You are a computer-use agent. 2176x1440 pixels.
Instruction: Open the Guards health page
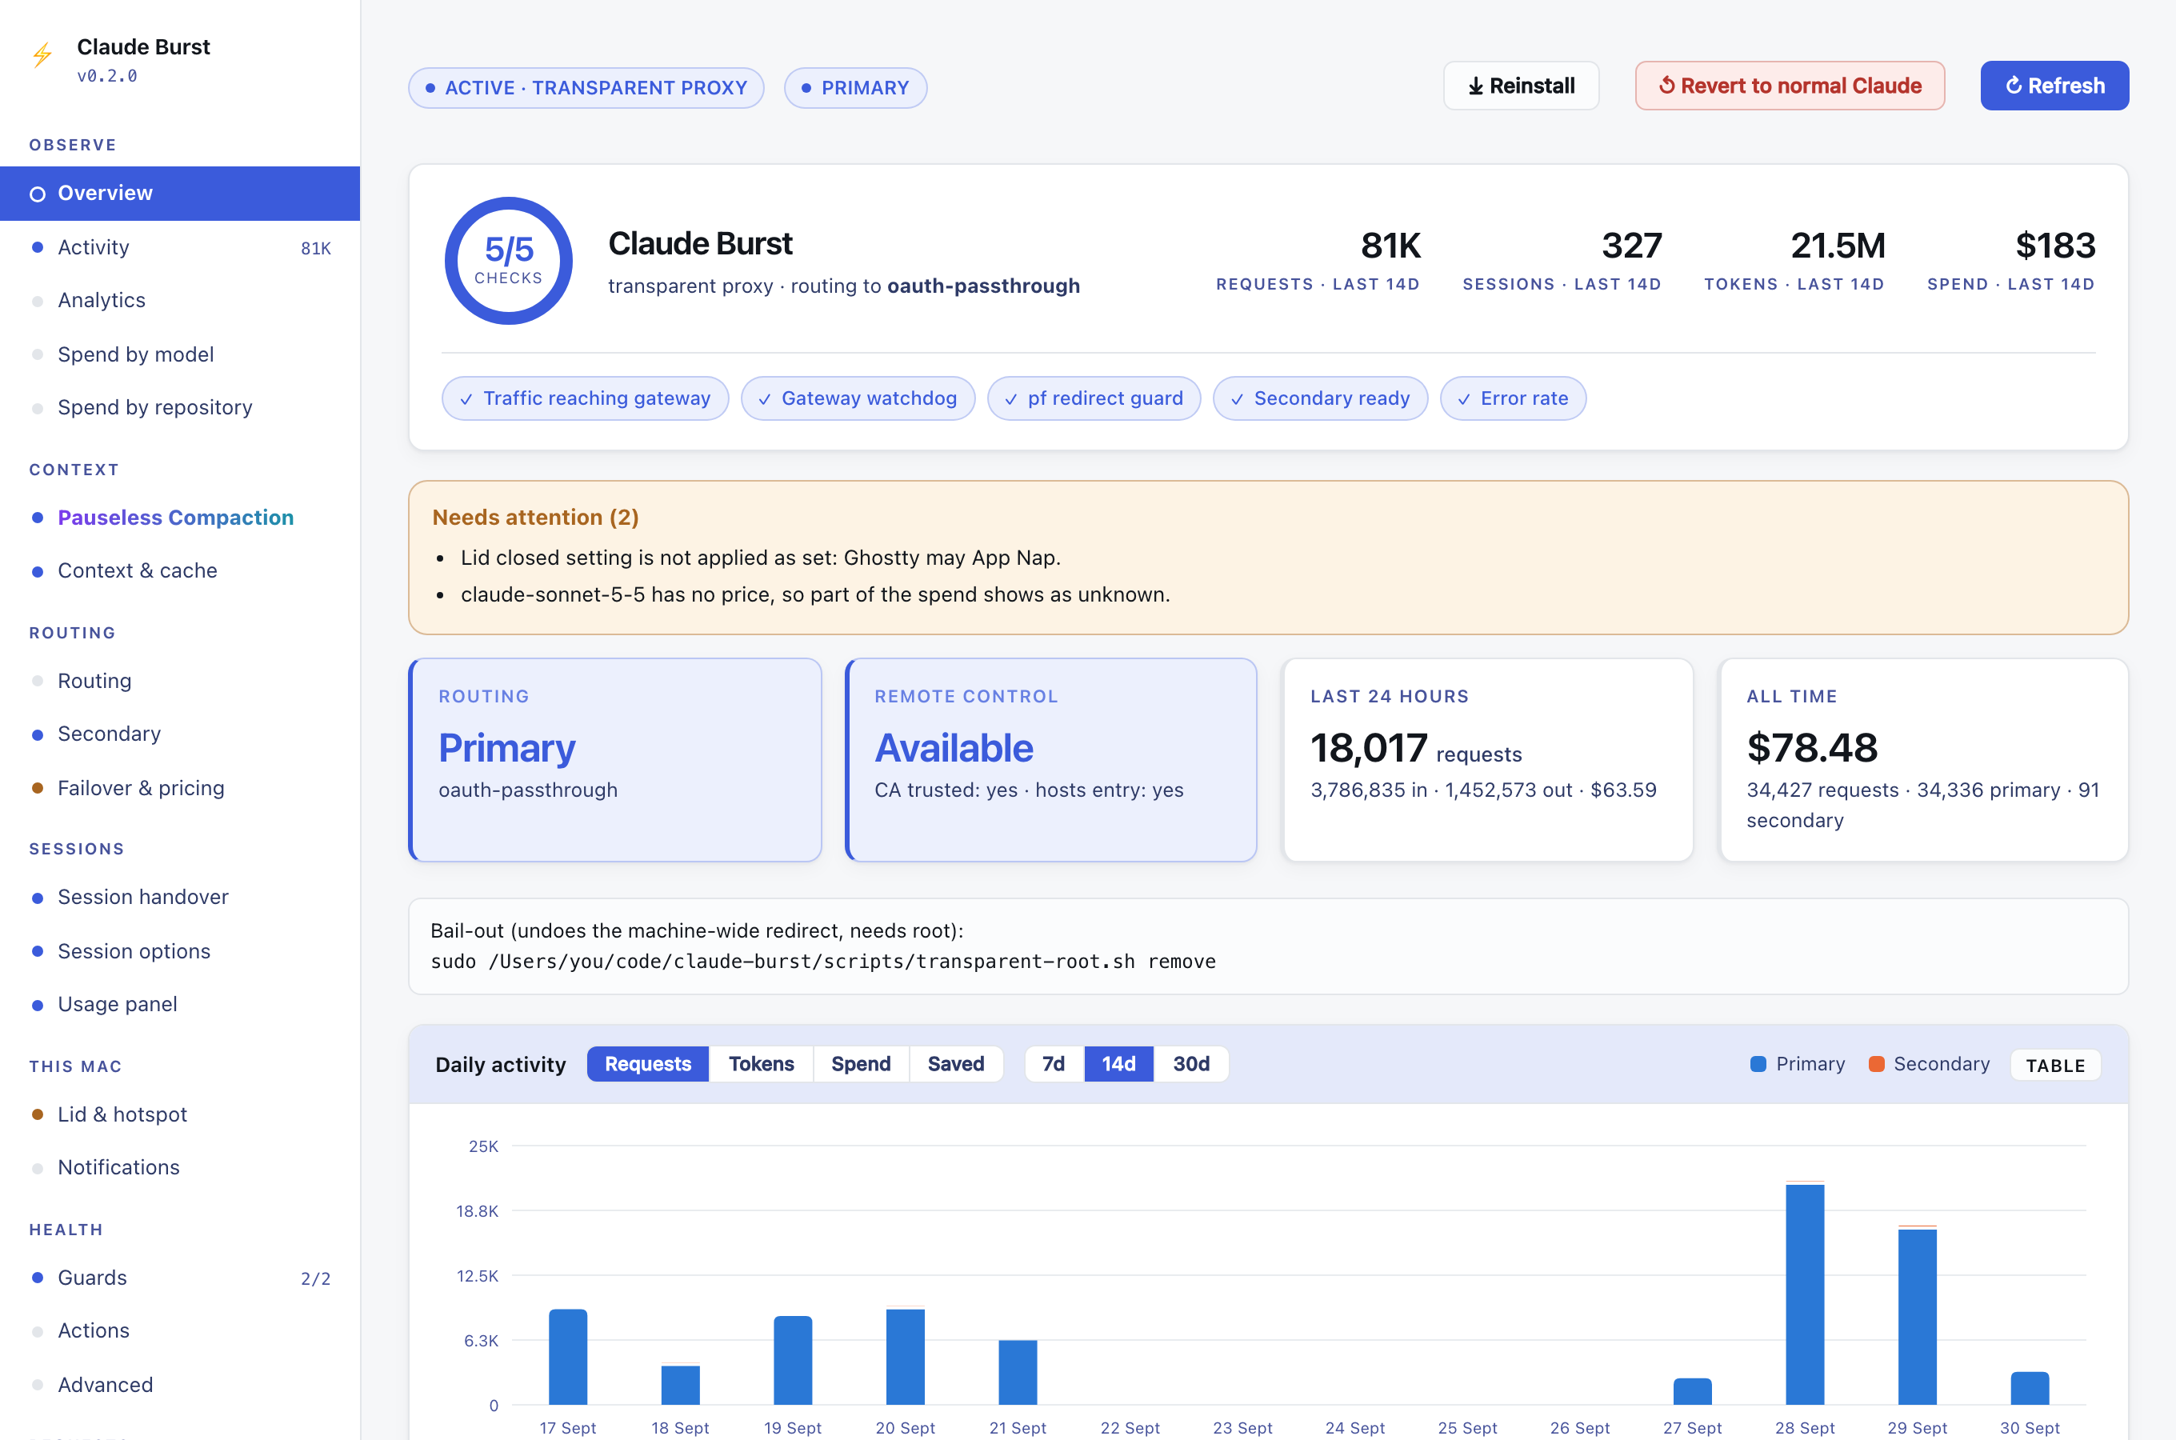180,1278
